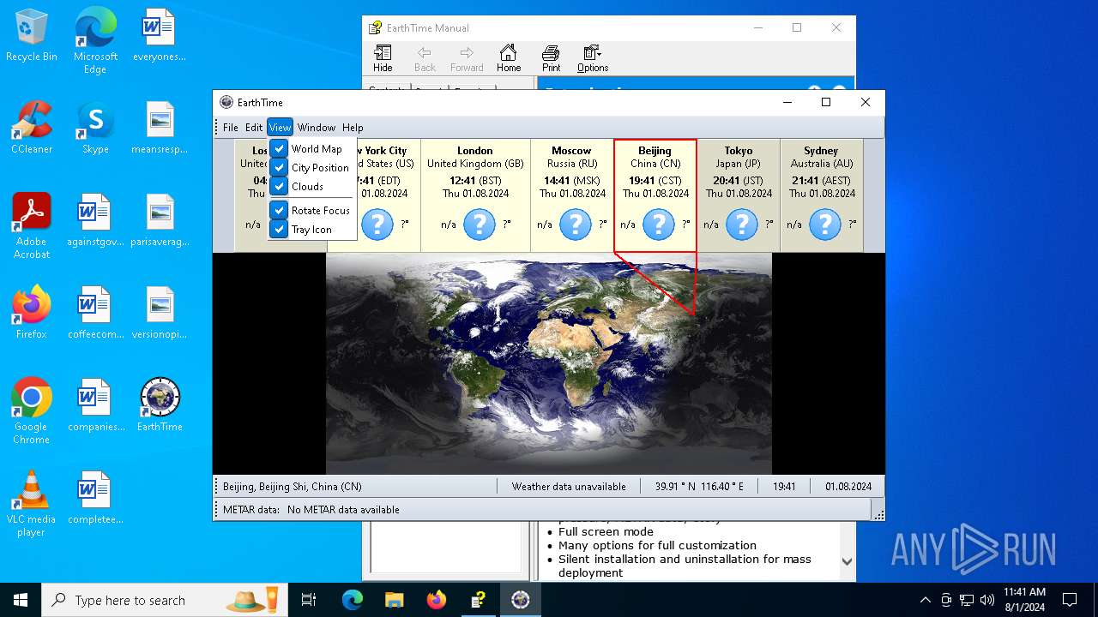This screenshot has width=1098, height=617.
Task: Open the VLC media player desktop shortcut
Action: point(32,504)
